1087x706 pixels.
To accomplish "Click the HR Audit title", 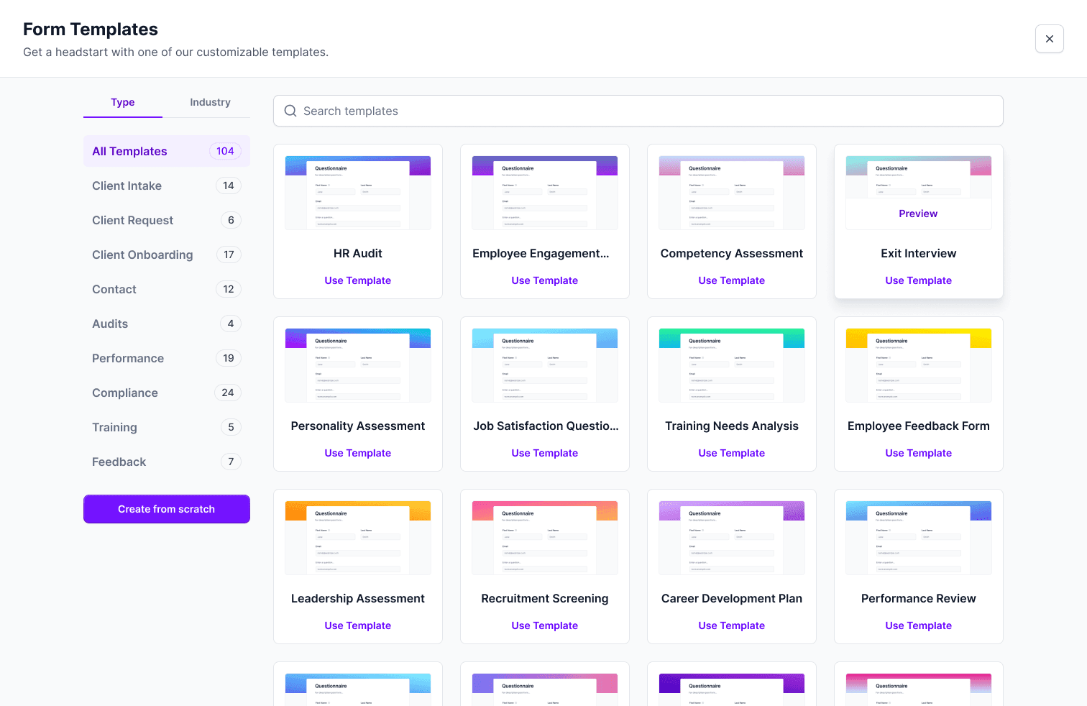I will pyautogui.click(x=358, y=253).
